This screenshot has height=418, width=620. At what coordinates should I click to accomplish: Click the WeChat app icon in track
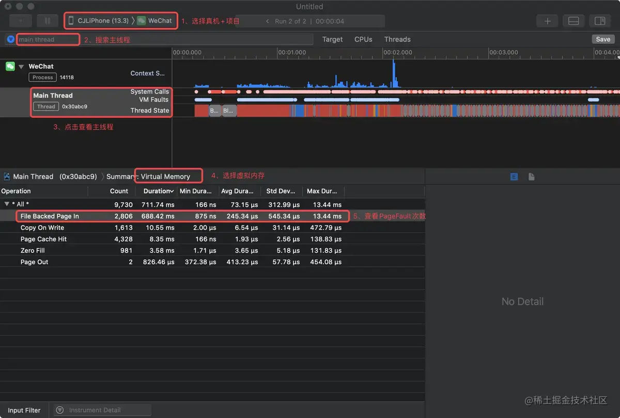click(10, 66)
